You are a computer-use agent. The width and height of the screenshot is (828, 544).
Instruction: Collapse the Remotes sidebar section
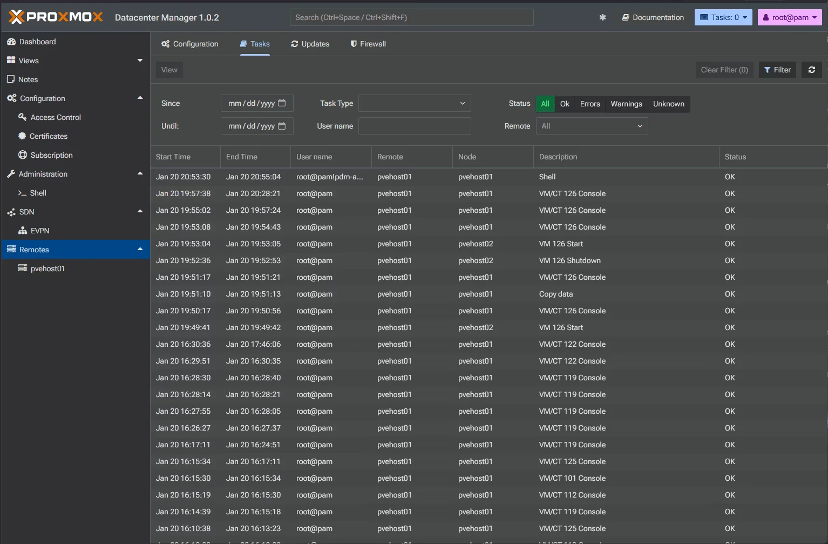coord(140,249)
